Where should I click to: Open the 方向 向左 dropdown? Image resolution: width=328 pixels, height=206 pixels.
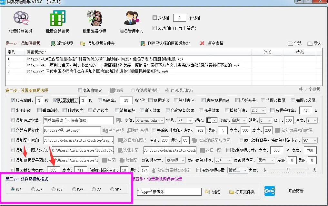[239, 120]
